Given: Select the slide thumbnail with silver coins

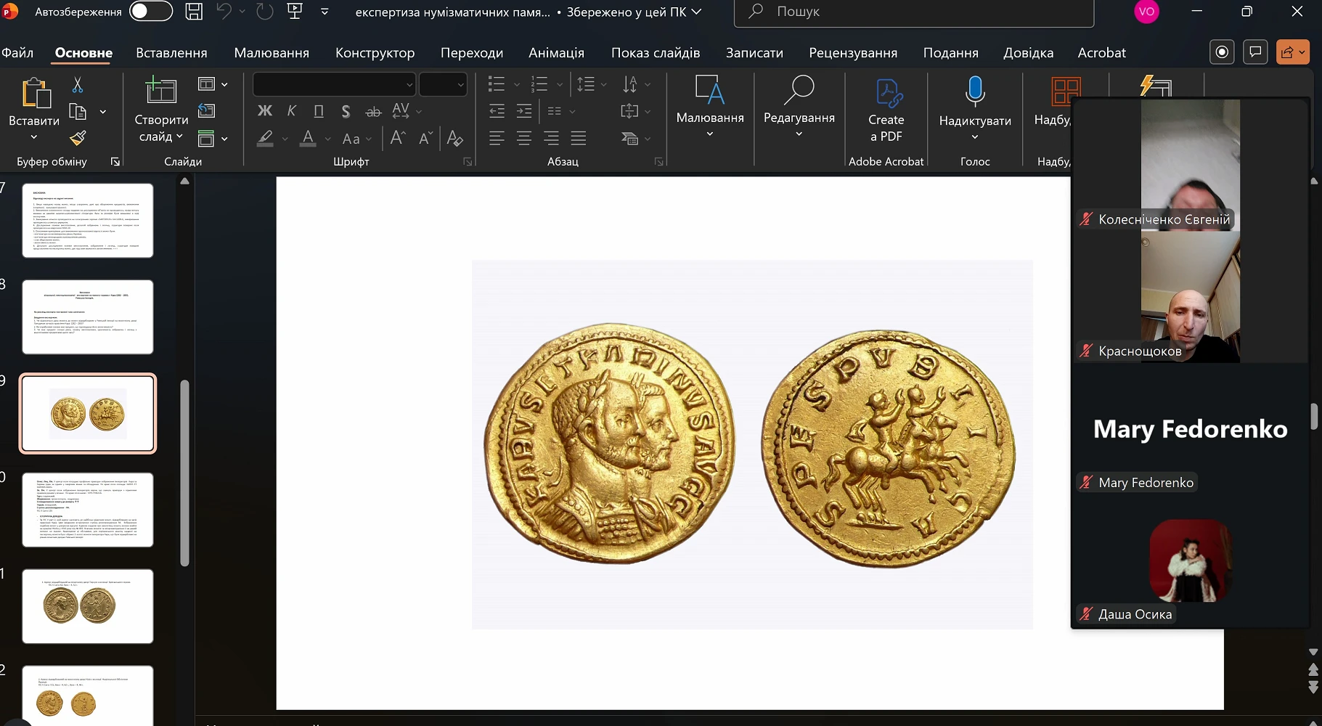Looking at the screenshot, I should (88, 606).
